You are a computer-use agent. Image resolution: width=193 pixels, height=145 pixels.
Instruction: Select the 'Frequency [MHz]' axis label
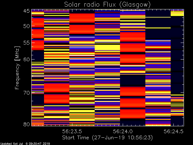coord(17,68)
